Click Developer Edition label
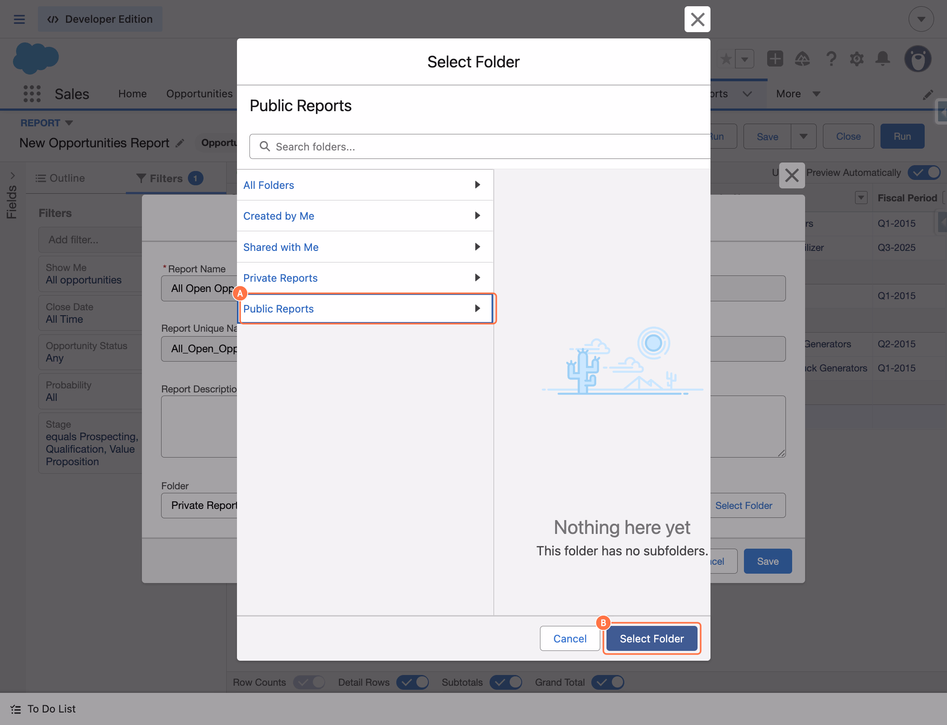The width and height of the screenshot is (947, 725). pos(100,19)
